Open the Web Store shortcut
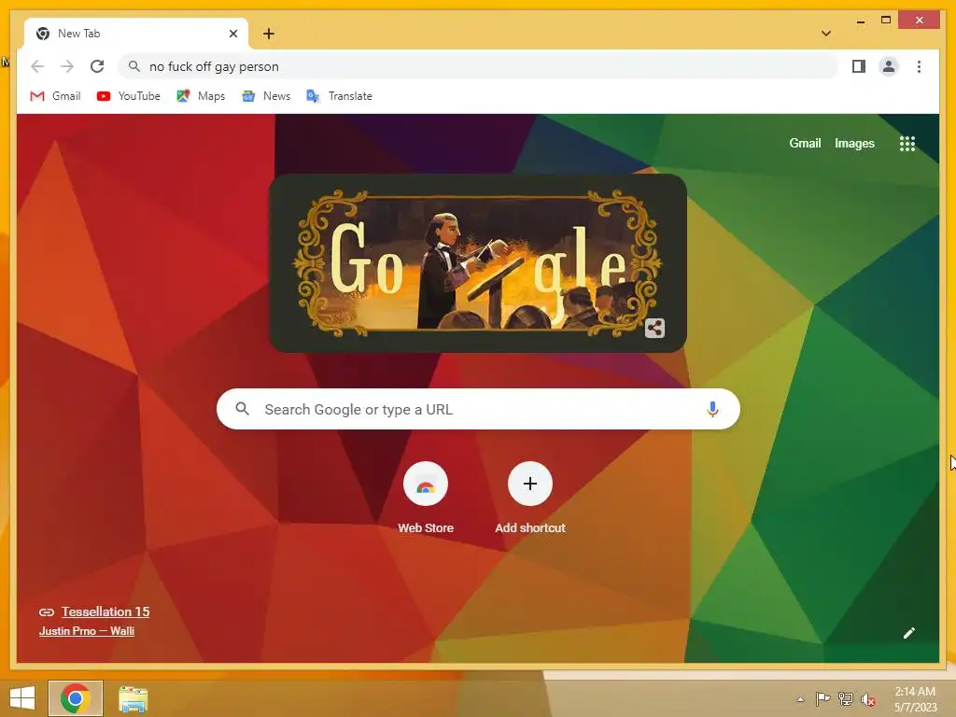Image resolution: width=956 pixels, height=717 pixels. 426,499
